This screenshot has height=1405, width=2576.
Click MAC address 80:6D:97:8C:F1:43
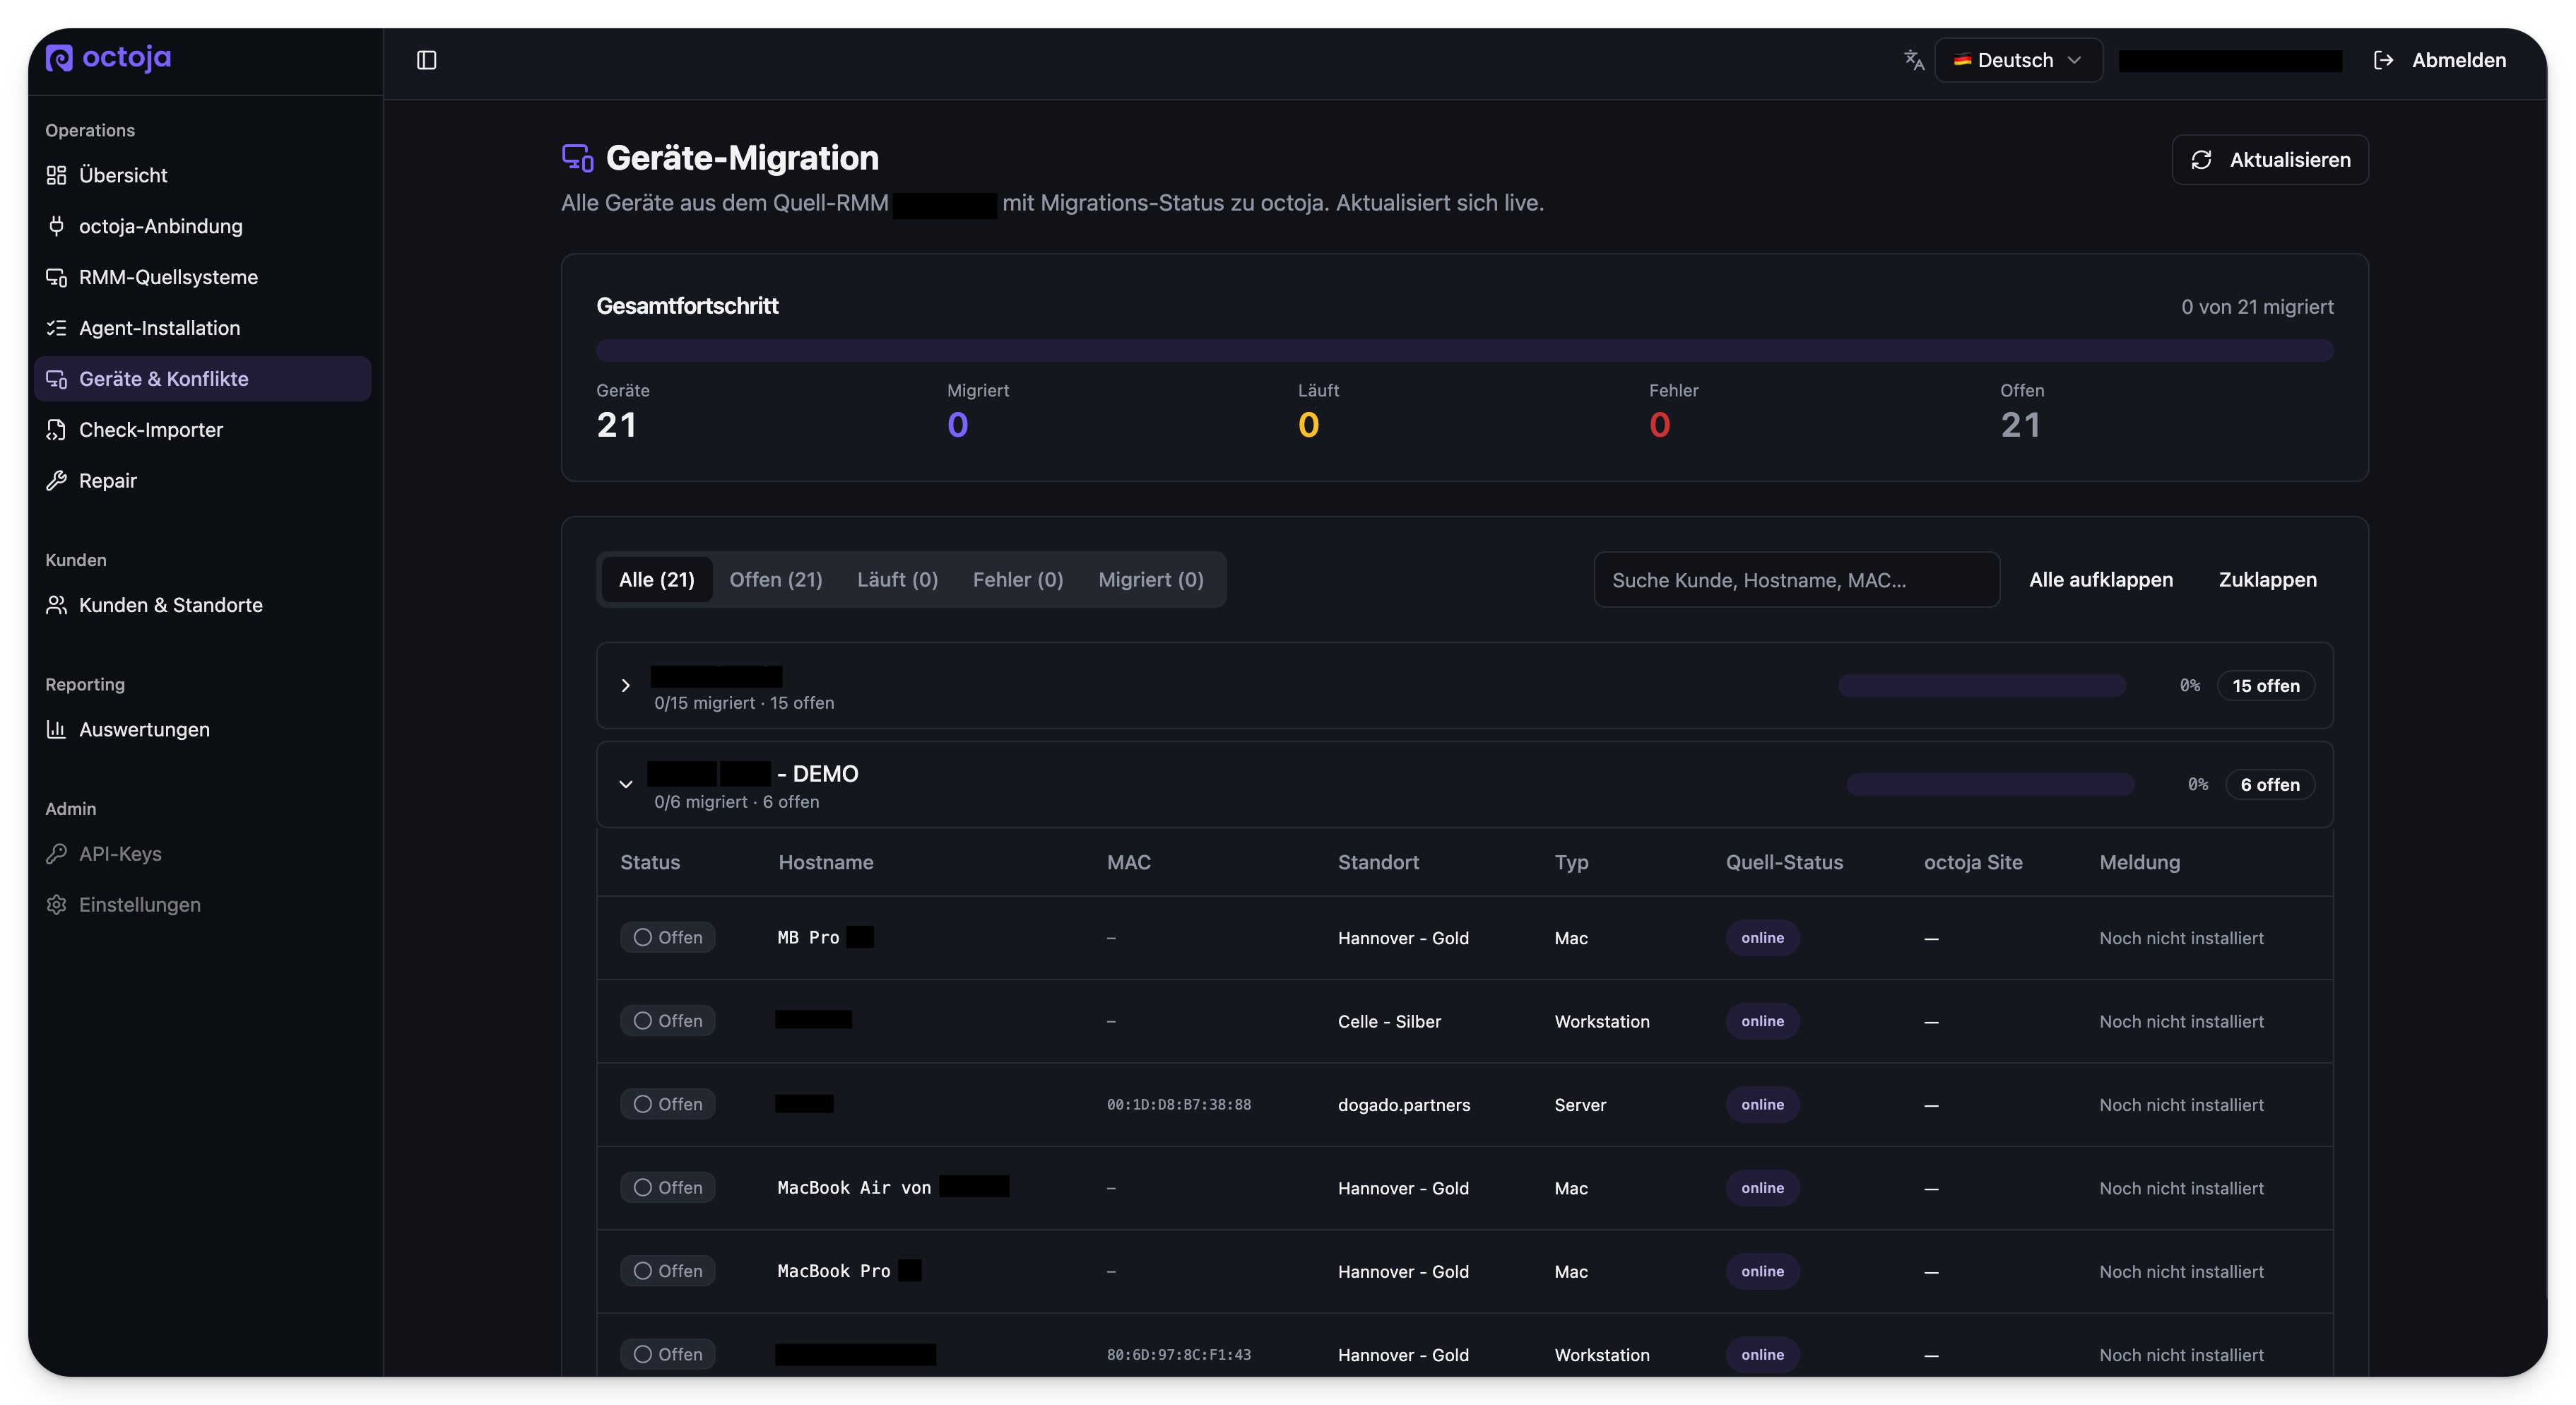(1178, 1355)
